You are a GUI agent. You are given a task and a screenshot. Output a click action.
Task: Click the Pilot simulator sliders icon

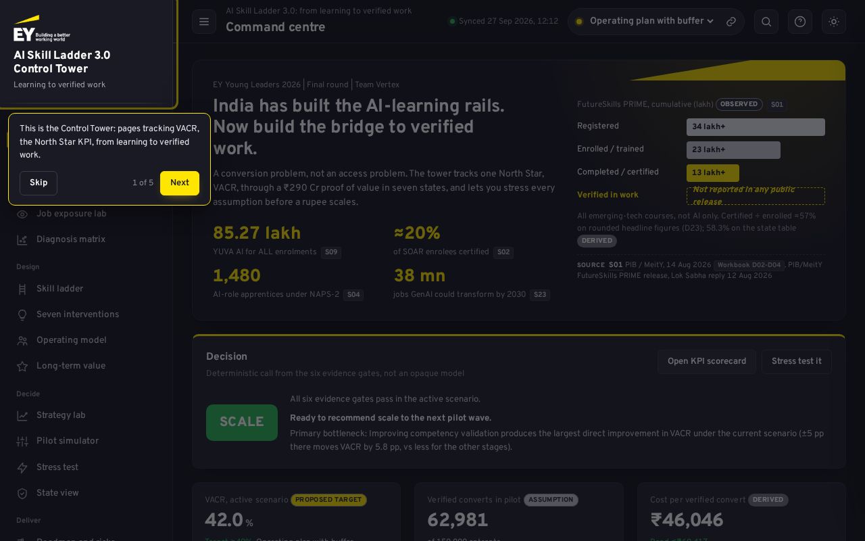[22, 442]
